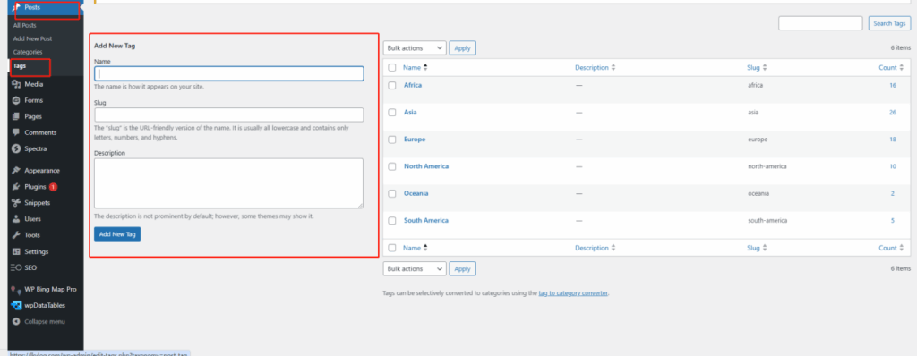Go to Categories submenu under Posts
The image size is (917, 356).
(x=28, y=52)
